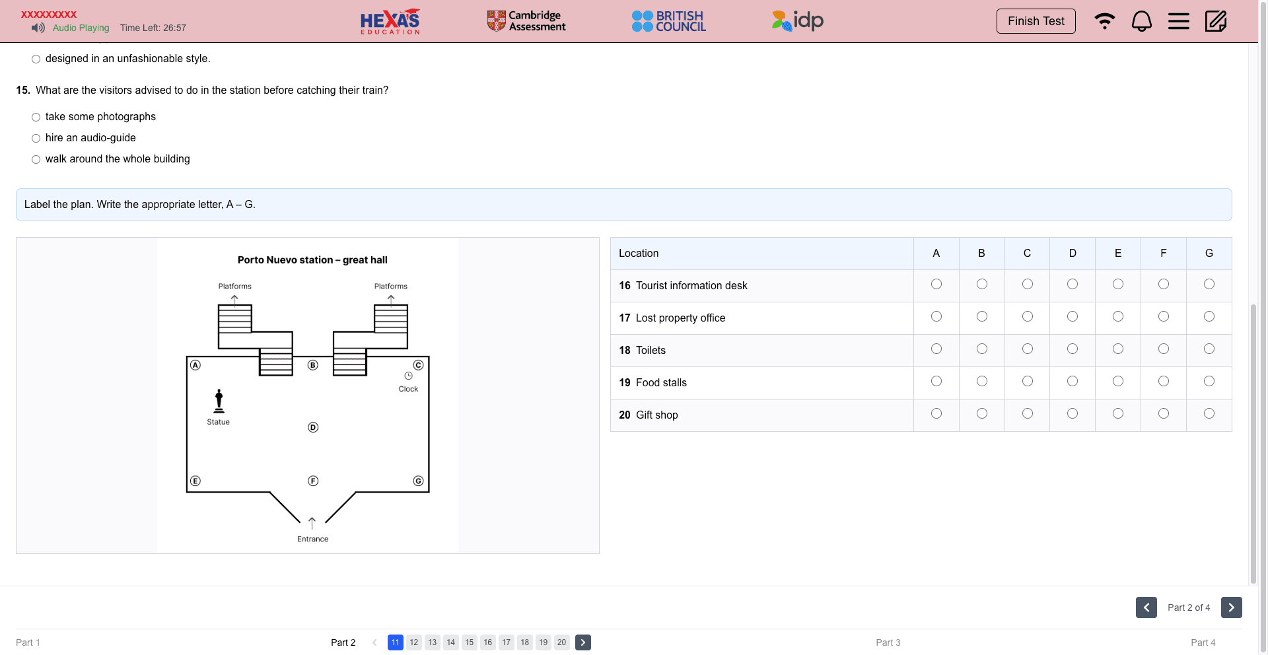Click the notes/edit icon in top bar

point(1216,21)
